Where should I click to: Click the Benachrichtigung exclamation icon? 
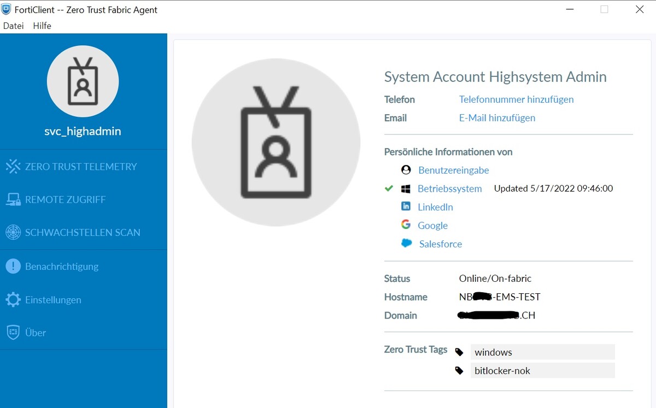[x=13, y=267]
